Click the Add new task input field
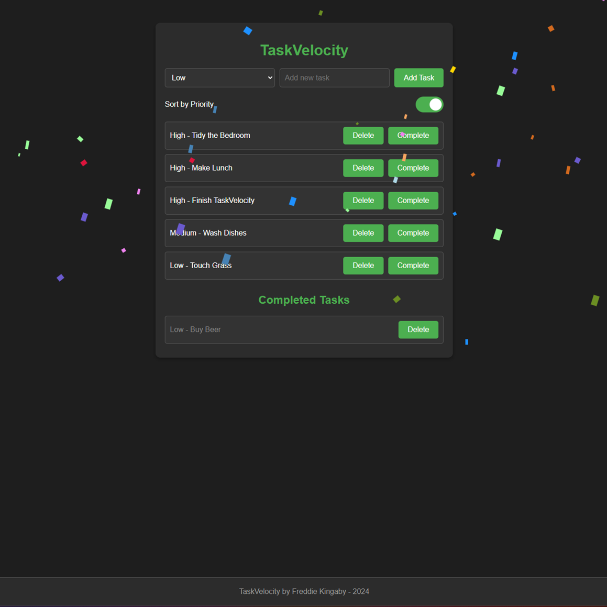The image size is (607, 607). pyautogui.click(x=334, y=78)
